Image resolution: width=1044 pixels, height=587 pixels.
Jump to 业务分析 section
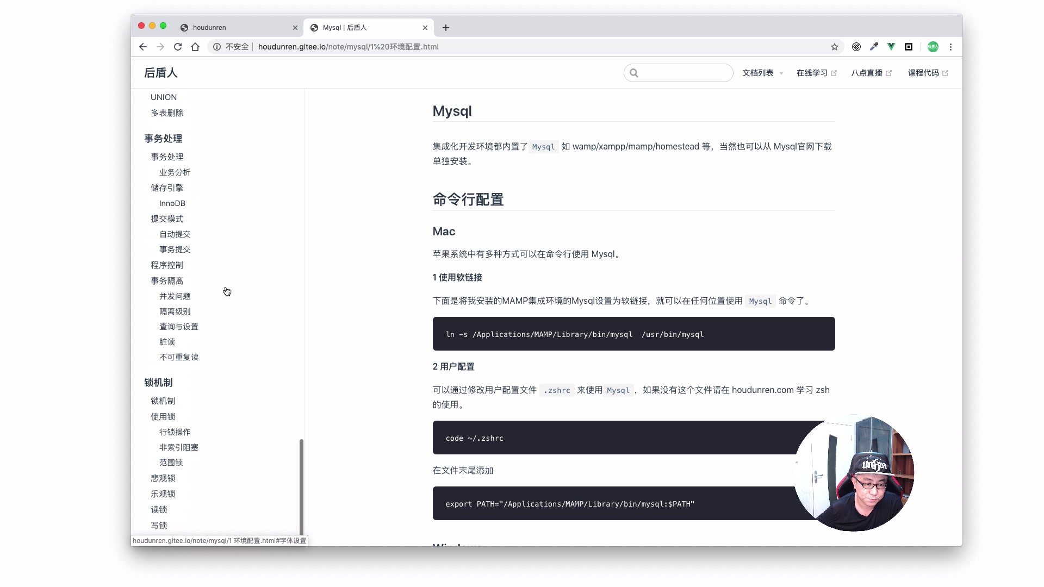(175, 172)
